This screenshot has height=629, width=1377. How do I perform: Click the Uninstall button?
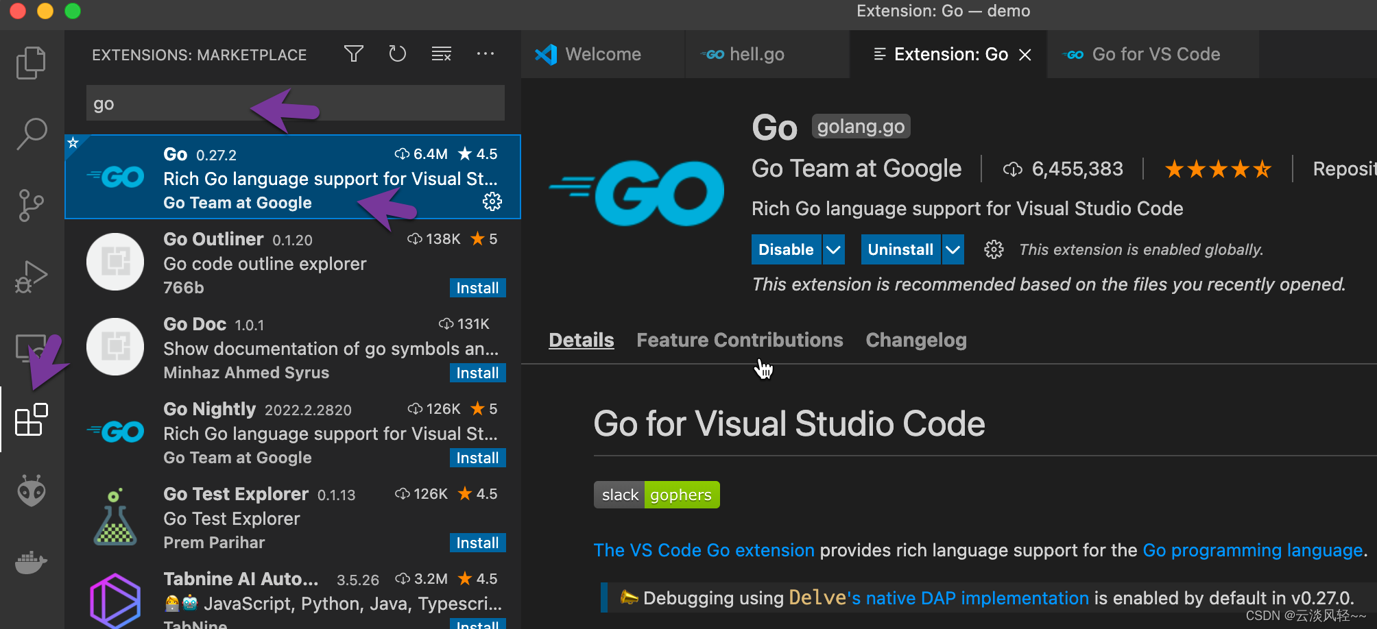901,249
